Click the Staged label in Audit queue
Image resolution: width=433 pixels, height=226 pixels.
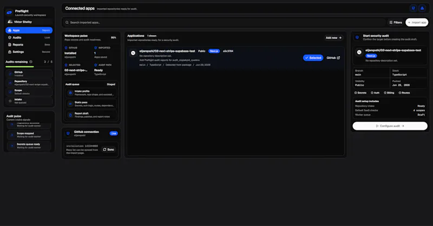click(x=111, y=84)
